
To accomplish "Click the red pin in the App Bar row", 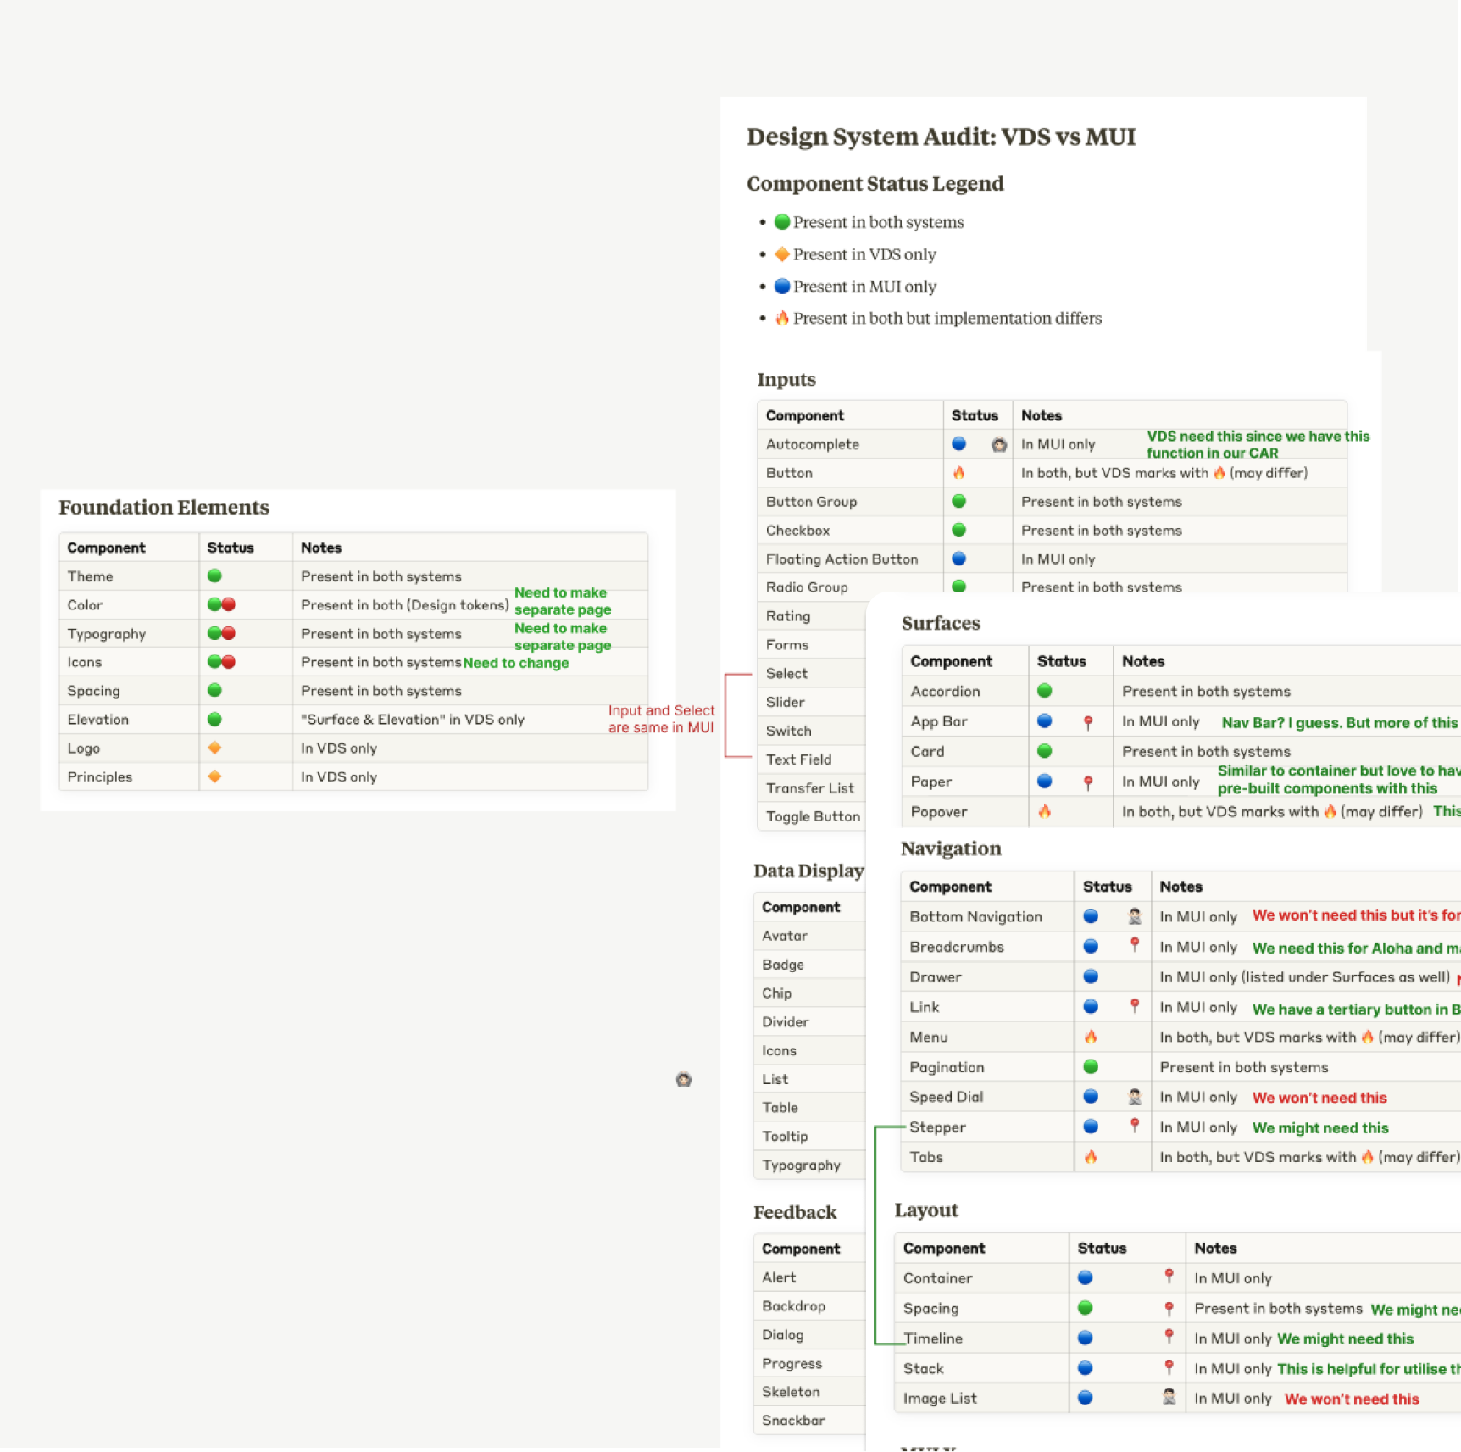I will tap(1088, 722).
